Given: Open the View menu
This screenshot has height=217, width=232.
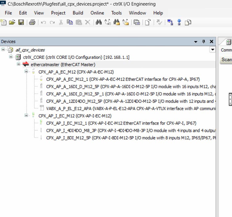Looking at the screenshot, I should click(x=39, y=13).
